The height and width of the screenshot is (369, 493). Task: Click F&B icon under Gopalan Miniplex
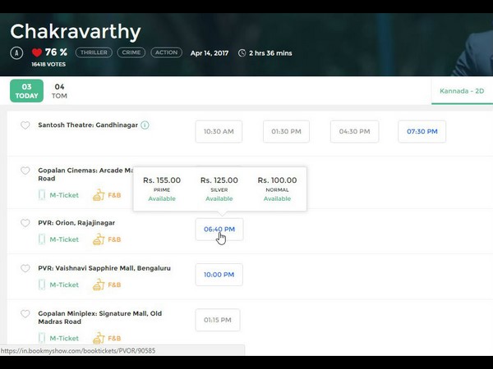point(99,338)
